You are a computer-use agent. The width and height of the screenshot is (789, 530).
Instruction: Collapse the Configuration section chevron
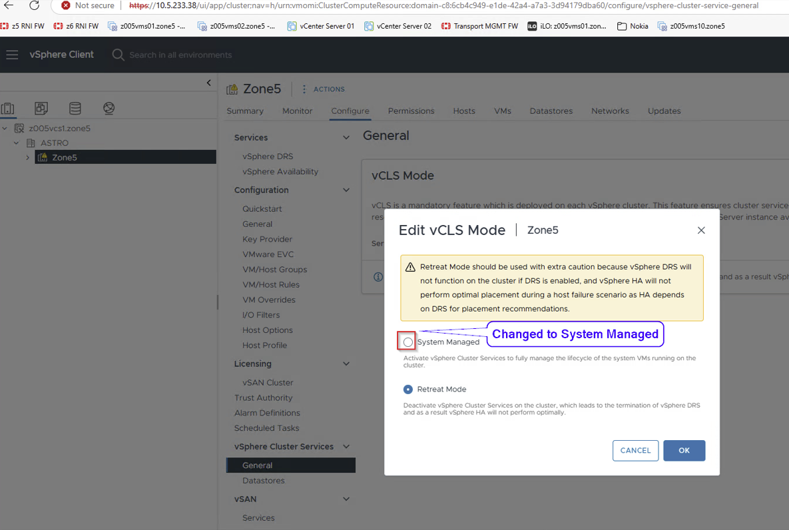point(346,190)
